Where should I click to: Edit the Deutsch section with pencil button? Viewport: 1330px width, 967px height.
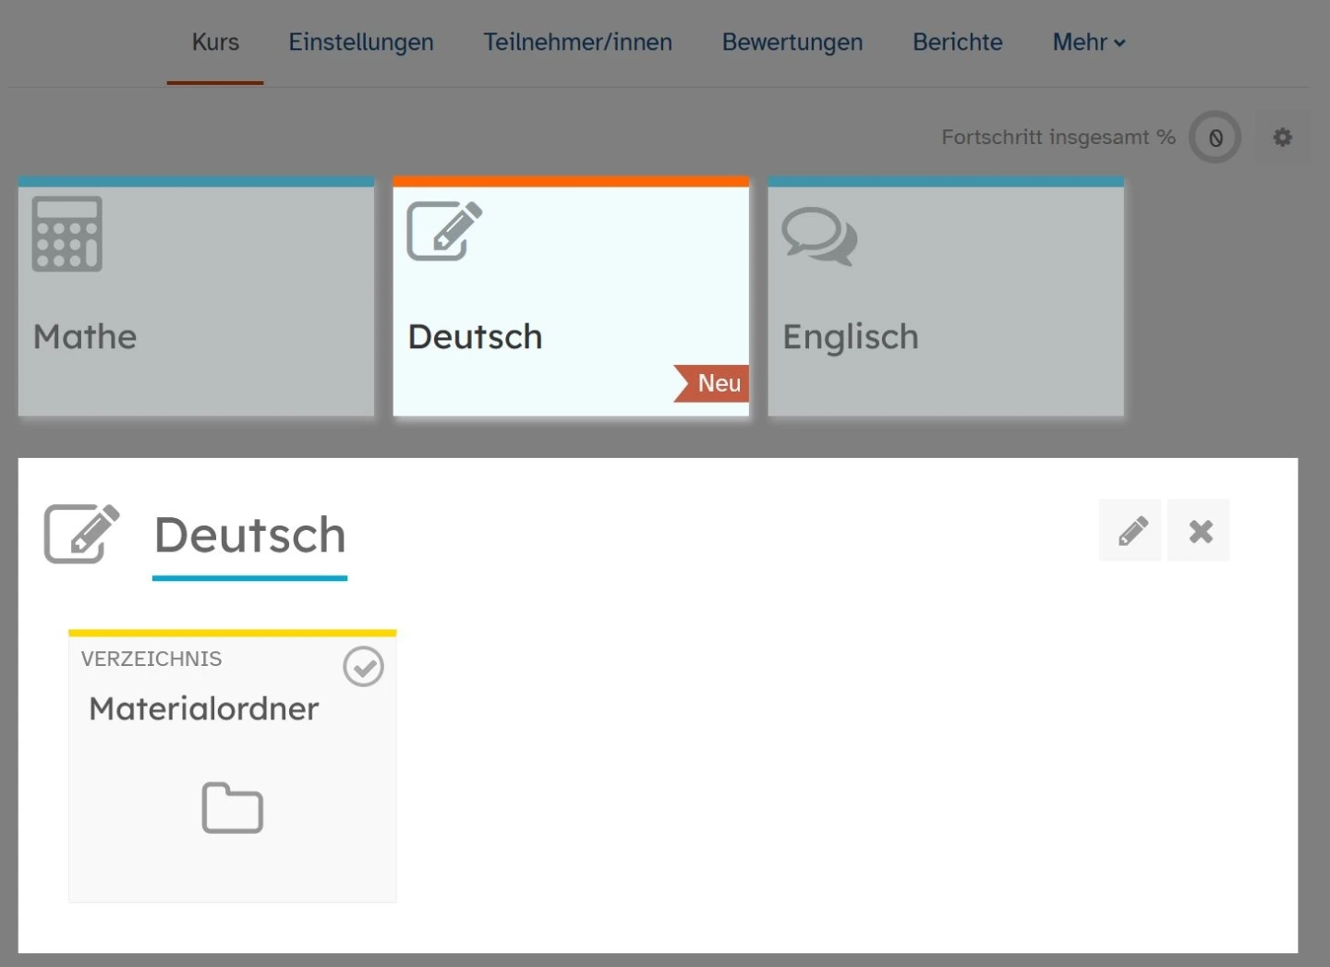(x=1130, y=530)
